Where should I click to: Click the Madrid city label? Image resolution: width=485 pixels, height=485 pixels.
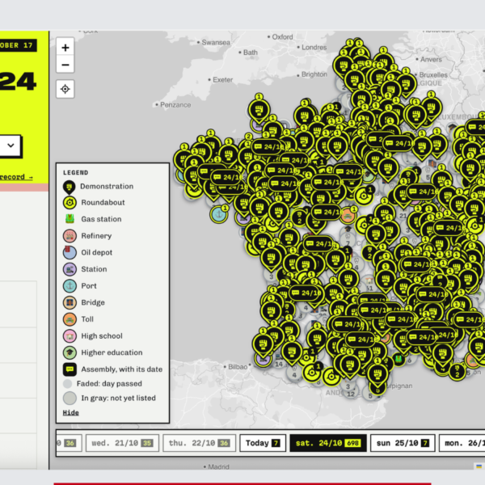tap(218, 466)
